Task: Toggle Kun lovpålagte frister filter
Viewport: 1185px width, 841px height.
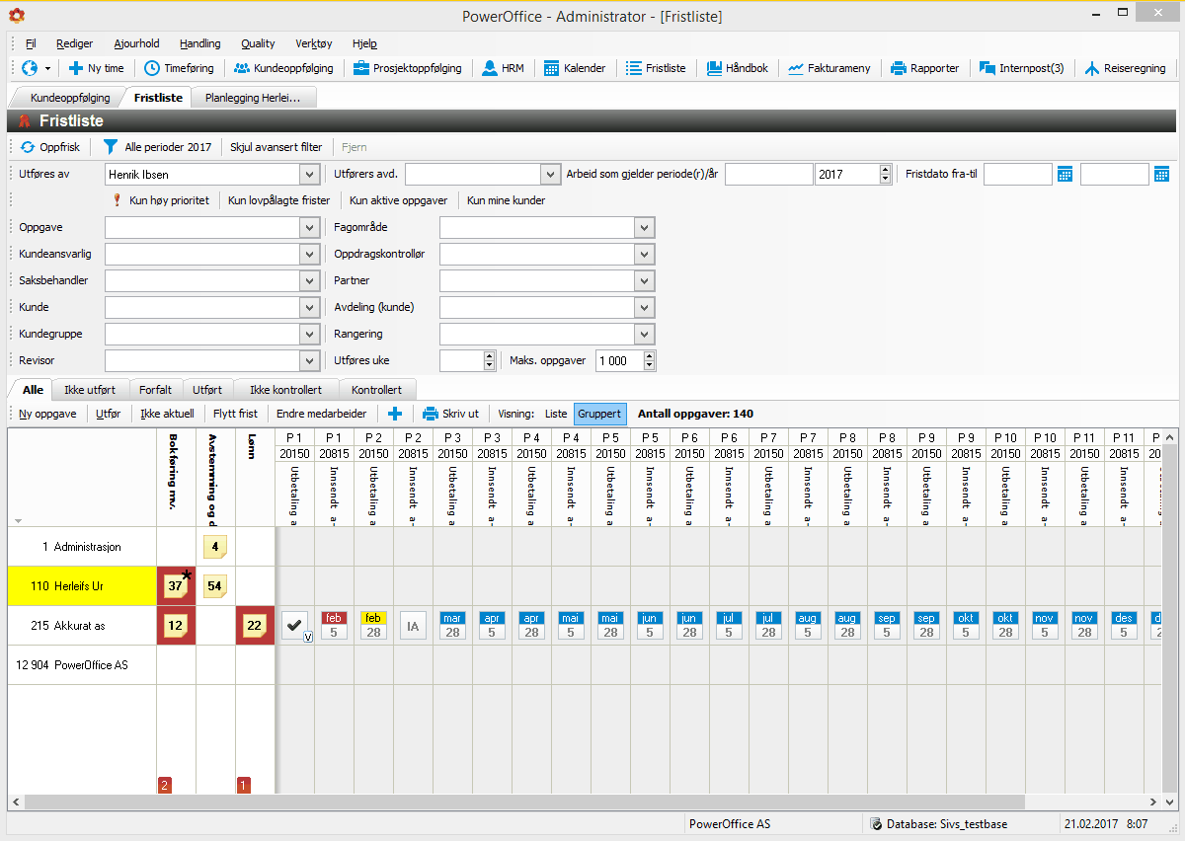Action: click(x=278, y=200)
